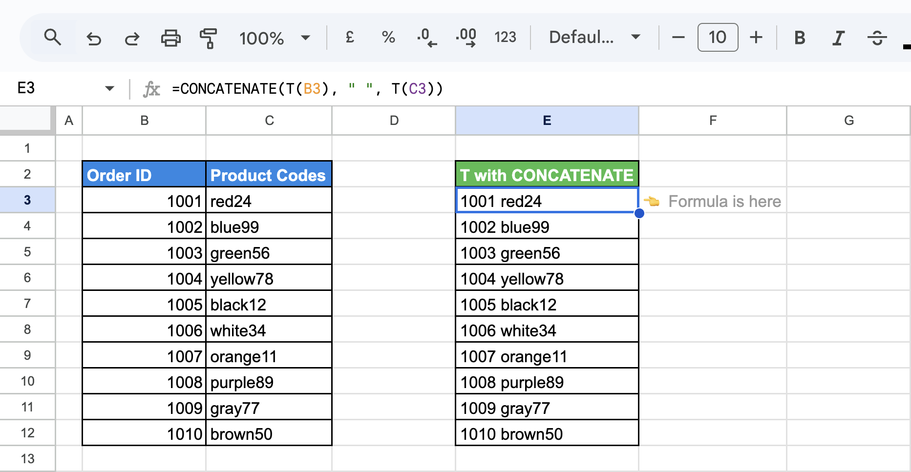
Task: Format as currency with pound icon
Action: pos(350,38)
